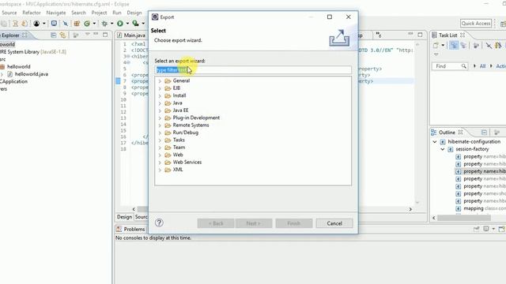
Task: Click the green Run button in Eclipse toolbar
Action: tap(120, 24)
